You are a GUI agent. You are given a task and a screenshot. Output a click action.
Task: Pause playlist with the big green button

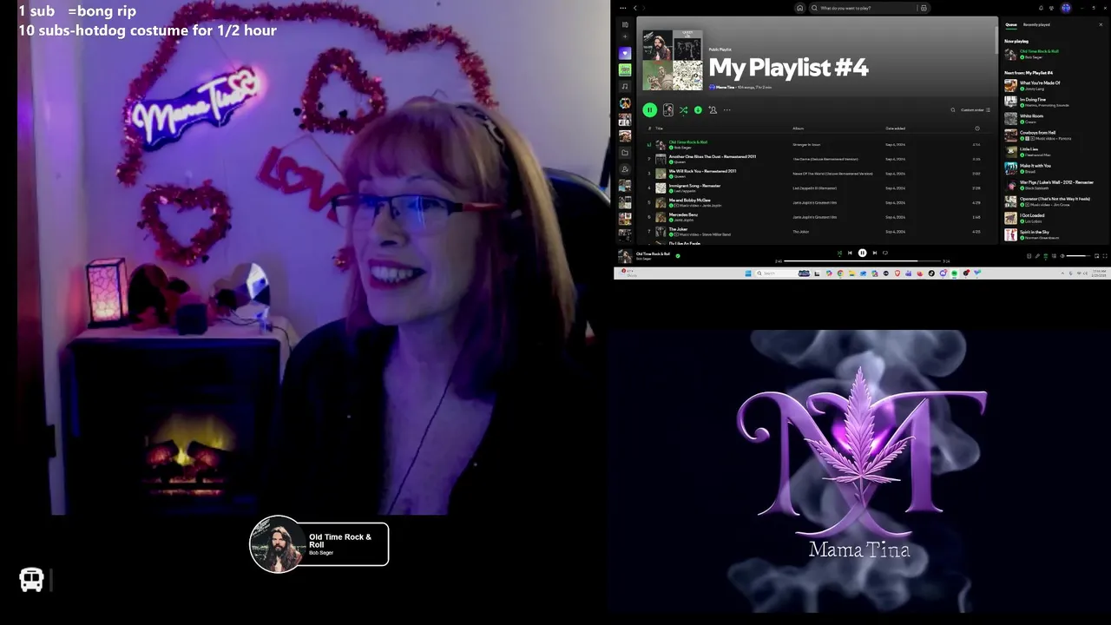pyautogui.click(x=650, y=109)
